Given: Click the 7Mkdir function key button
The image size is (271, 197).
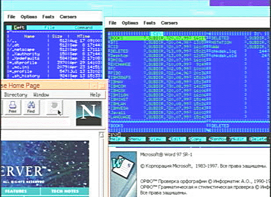Looking at the screenshot, I should click(x=238, y=139).
